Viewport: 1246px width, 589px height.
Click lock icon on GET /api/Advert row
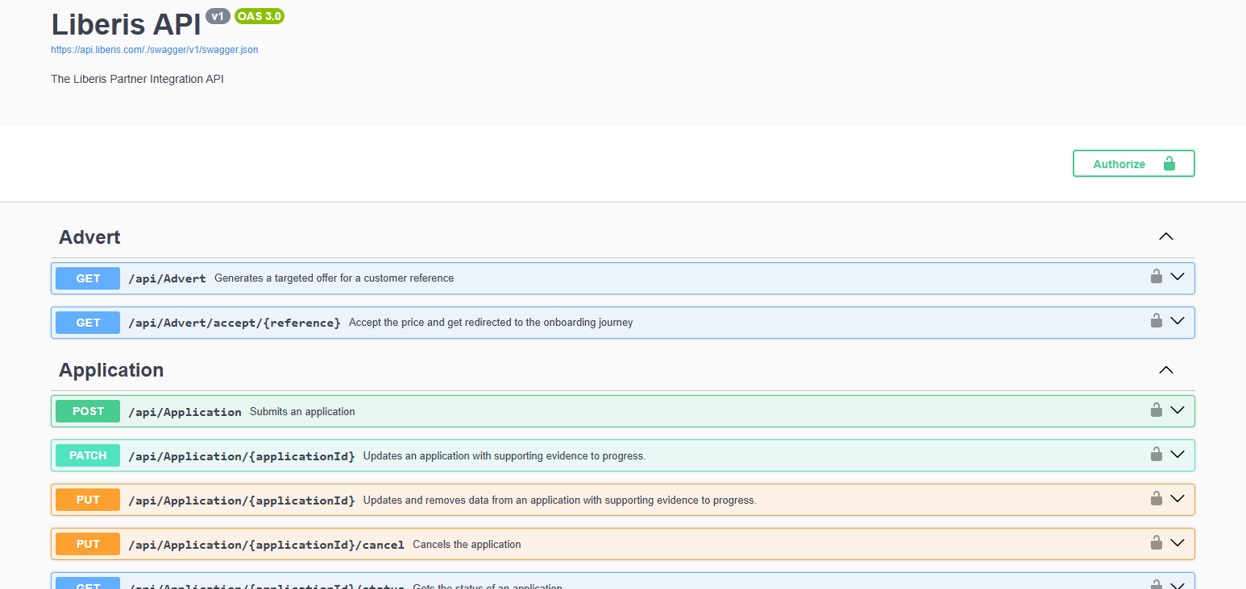1156,277
